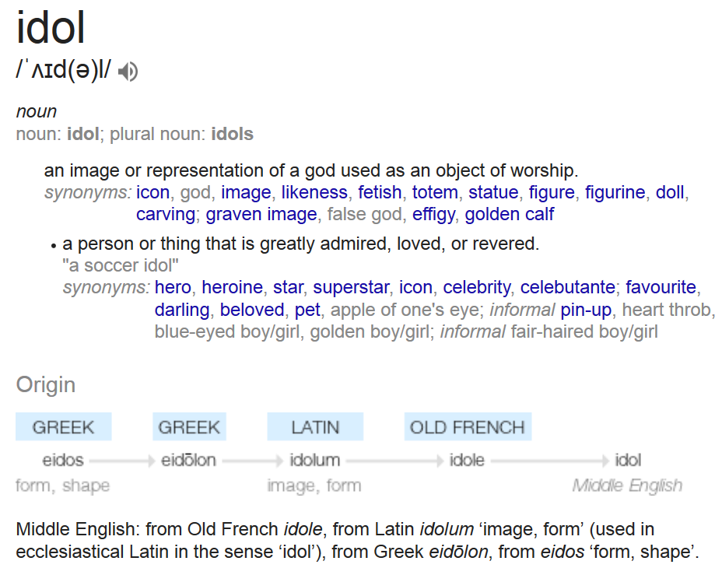Image resolution: width=722 pixels, height=568 pixels.
Task: Click the 'carving' synonym link
Action: click(166, 215)
